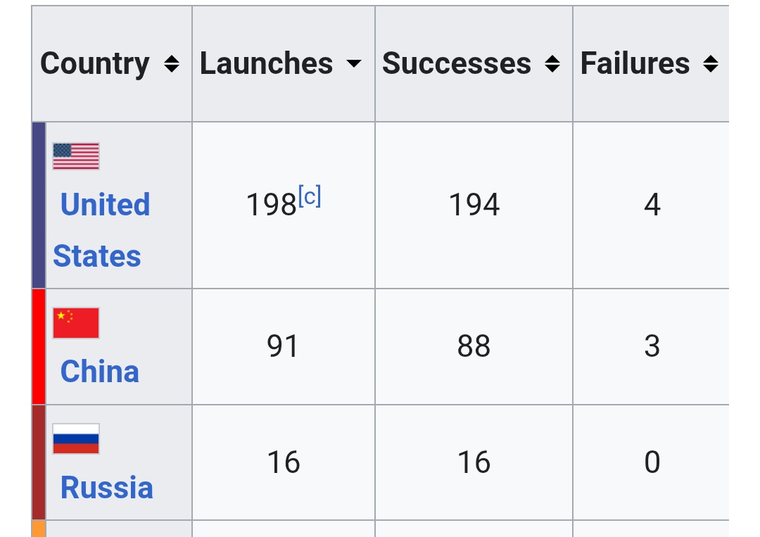Follow the Russia country link

(x=107, y=488)
